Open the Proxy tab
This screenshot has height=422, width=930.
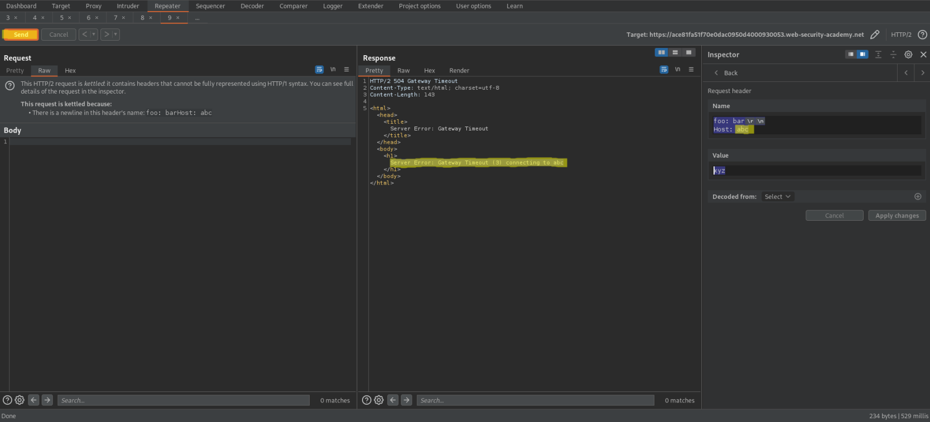94,6
